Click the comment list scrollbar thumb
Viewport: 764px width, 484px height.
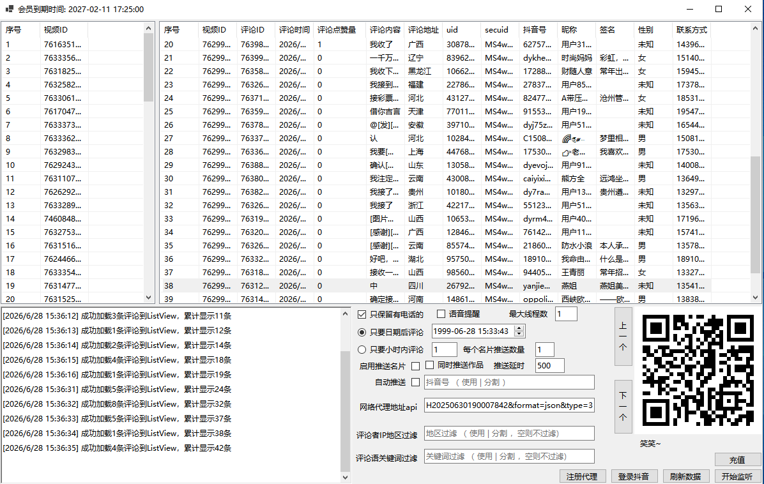755,215
